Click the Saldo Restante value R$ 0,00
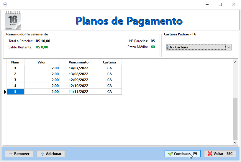The width and height of the screenshot is (241, 162). [x=42, y=47]
